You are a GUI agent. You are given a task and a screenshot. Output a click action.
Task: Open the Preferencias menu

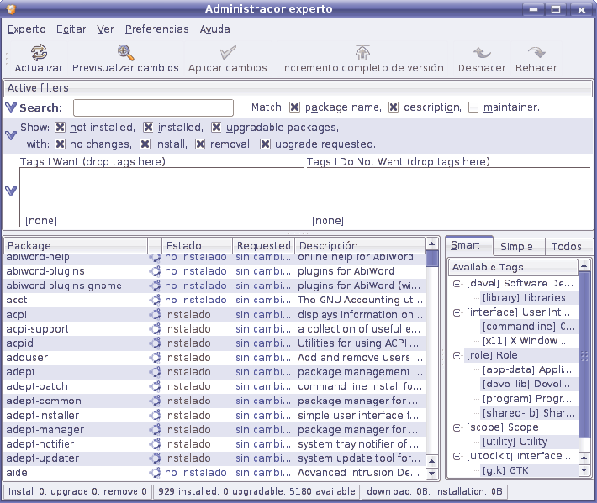click(156, 29)
